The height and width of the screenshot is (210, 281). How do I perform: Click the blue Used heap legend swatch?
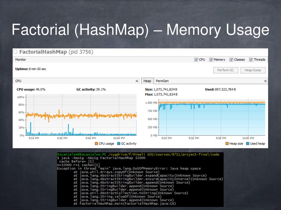click(x=248, y=144)
